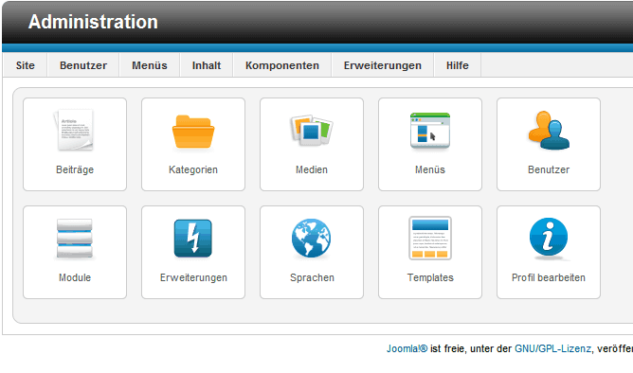The height and width of the screenshot is (373, 633).
Task: Click the Module label text
Action: [75, 277]
